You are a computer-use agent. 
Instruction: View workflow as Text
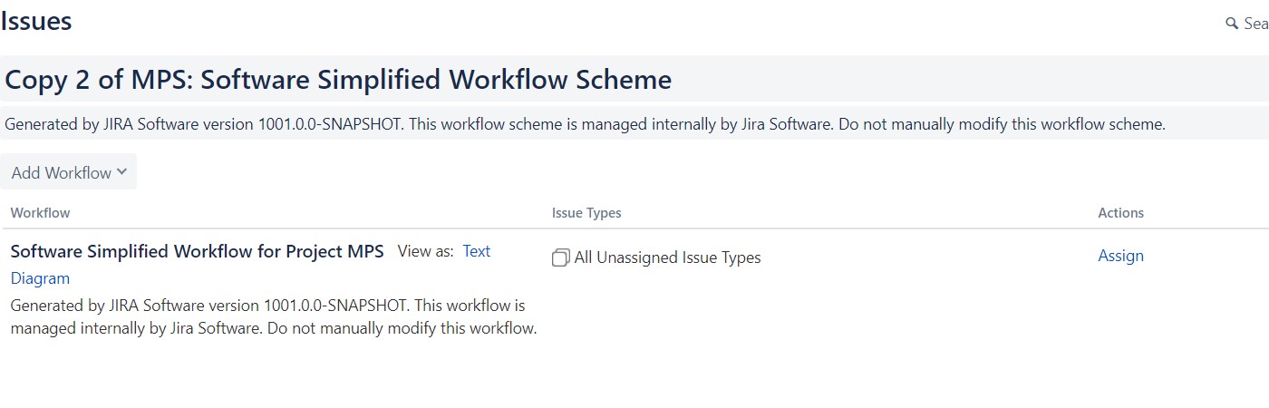[477, 251]
